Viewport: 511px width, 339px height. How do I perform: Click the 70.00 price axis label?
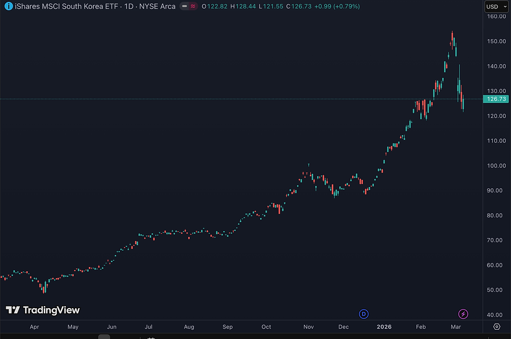[x=495, y=240]
